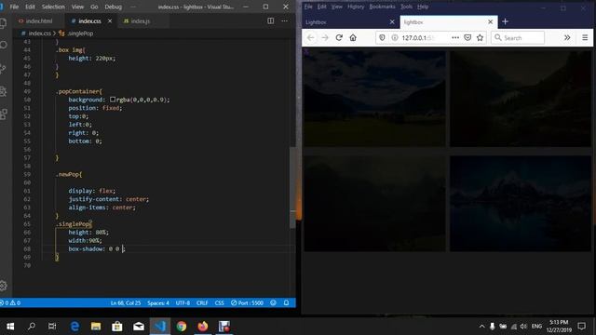Bookmark this page with the star
Viewport: 596px width, 335px height.
point(481,37)
